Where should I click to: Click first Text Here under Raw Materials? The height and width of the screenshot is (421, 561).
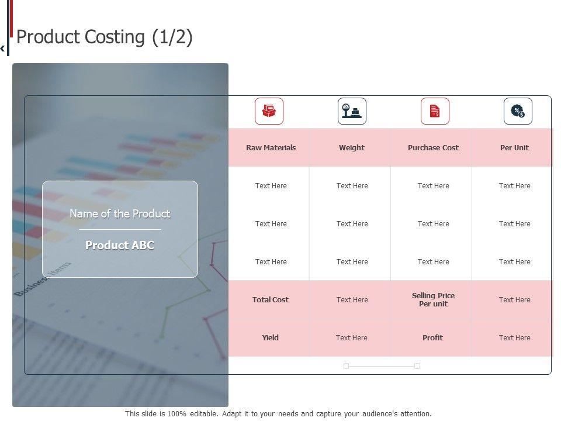click(x=271, y=186)
